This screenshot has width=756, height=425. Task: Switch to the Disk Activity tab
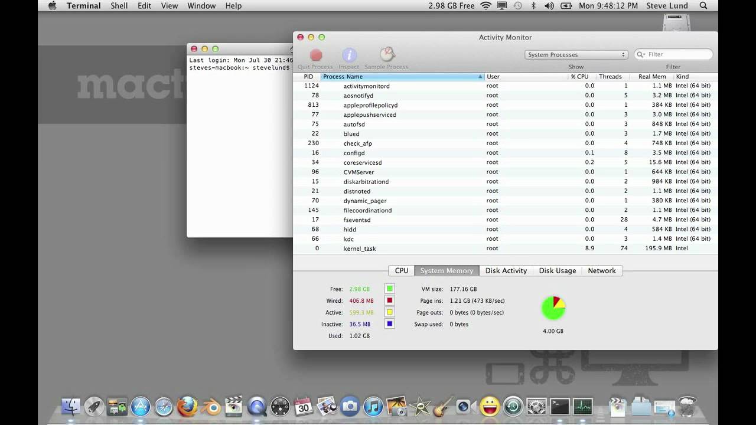pos(506,270)
